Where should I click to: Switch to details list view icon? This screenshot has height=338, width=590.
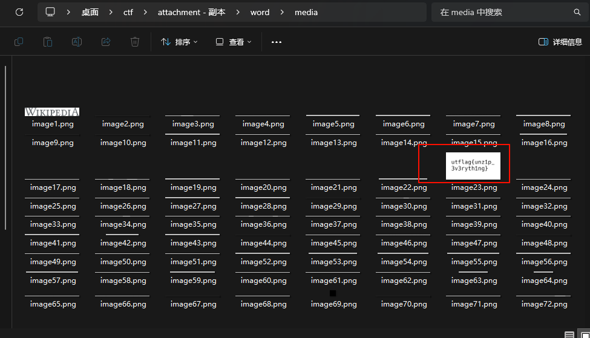pyautogui.click(x=569, y=334)
